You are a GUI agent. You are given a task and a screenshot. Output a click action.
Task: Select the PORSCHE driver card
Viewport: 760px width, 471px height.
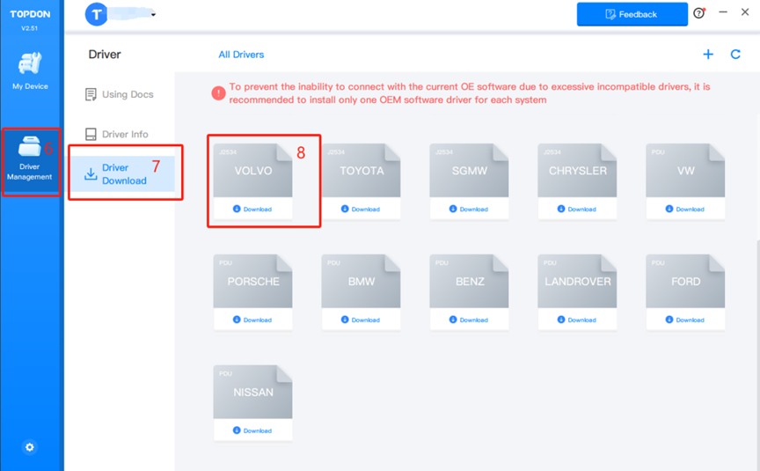pos(253,281)
